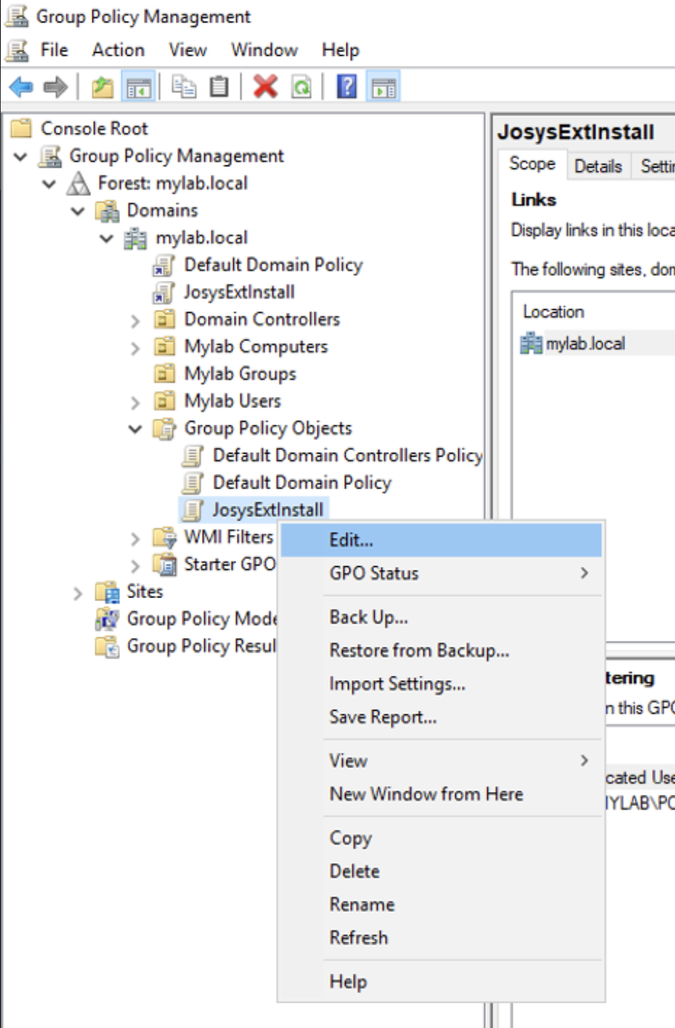Image resolution: width=675 pixels, height=1028 pixels.
Task: Click the blue Back arrow toolbar icon
Action: [21, 87]
